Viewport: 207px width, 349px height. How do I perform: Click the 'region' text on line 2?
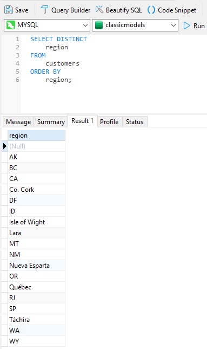click(57, 47)
